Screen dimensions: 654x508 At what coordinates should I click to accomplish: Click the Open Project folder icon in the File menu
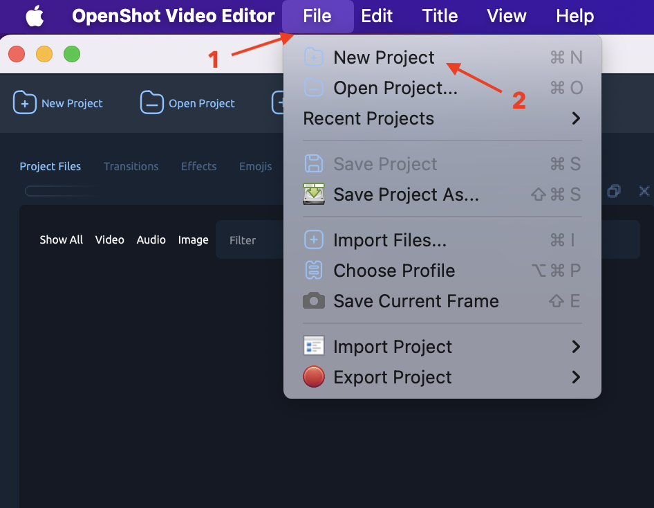click(x=314, y=88)
